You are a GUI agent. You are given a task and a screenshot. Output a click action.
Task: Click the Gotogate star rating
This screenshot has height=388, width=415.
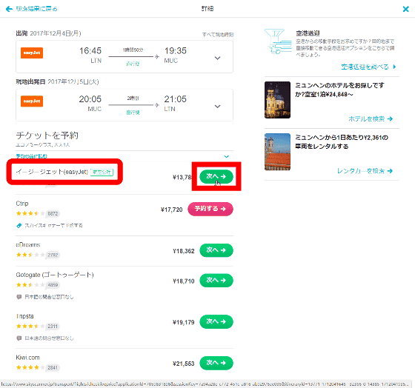30,285
